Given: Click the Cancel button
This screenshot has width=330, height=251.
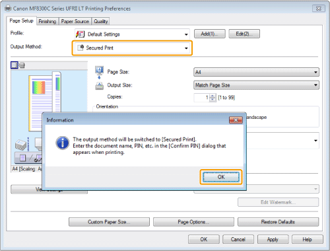Looking at the screenshot, I should click(238, 239).
